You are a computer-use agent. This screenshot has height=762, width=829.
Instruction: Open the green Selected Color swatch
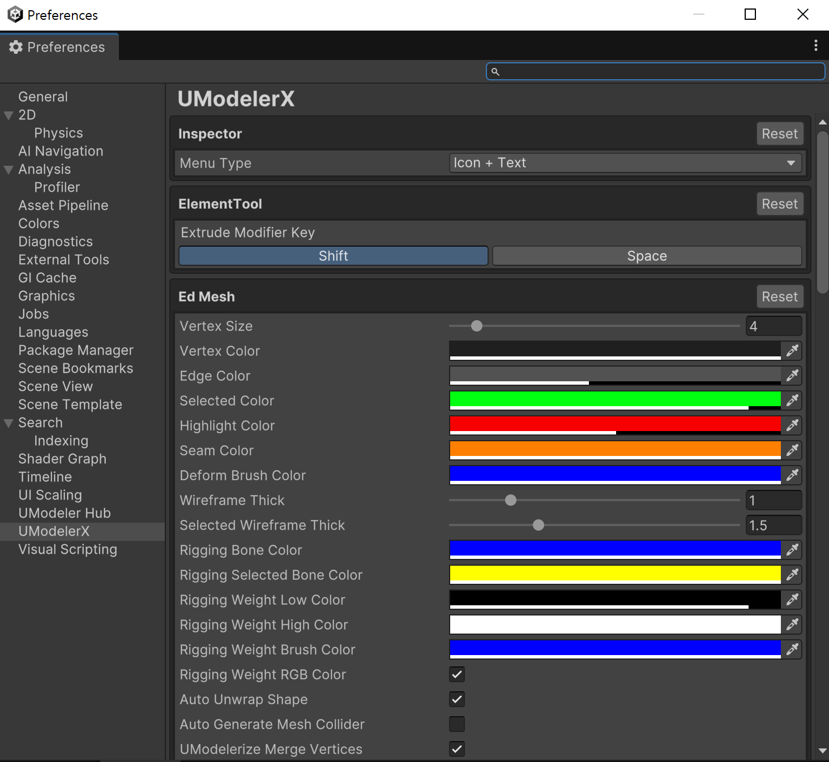(x=615, y=401)
